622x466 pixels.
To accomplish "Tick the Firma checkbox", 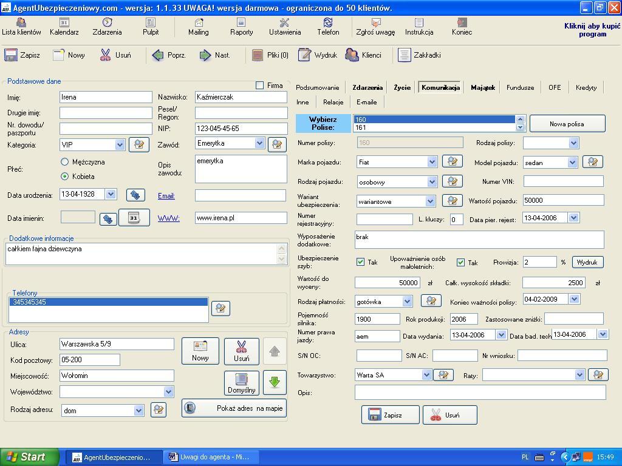I will click(x=260, y=85).
